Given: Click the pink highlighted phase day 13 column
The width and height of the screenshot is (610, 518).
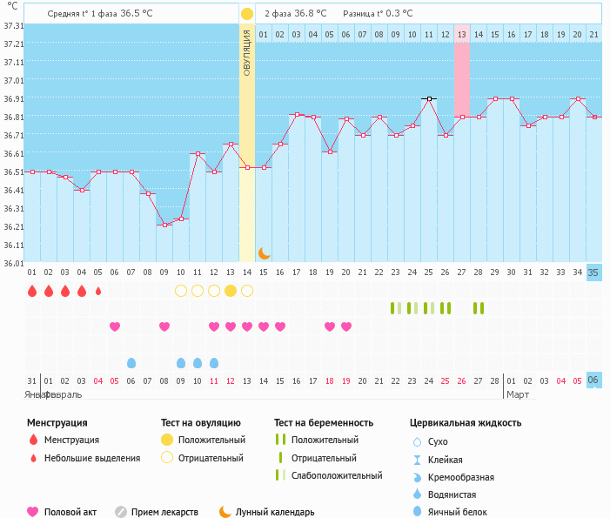Looking at the screenshot, I should click(462, 79).
